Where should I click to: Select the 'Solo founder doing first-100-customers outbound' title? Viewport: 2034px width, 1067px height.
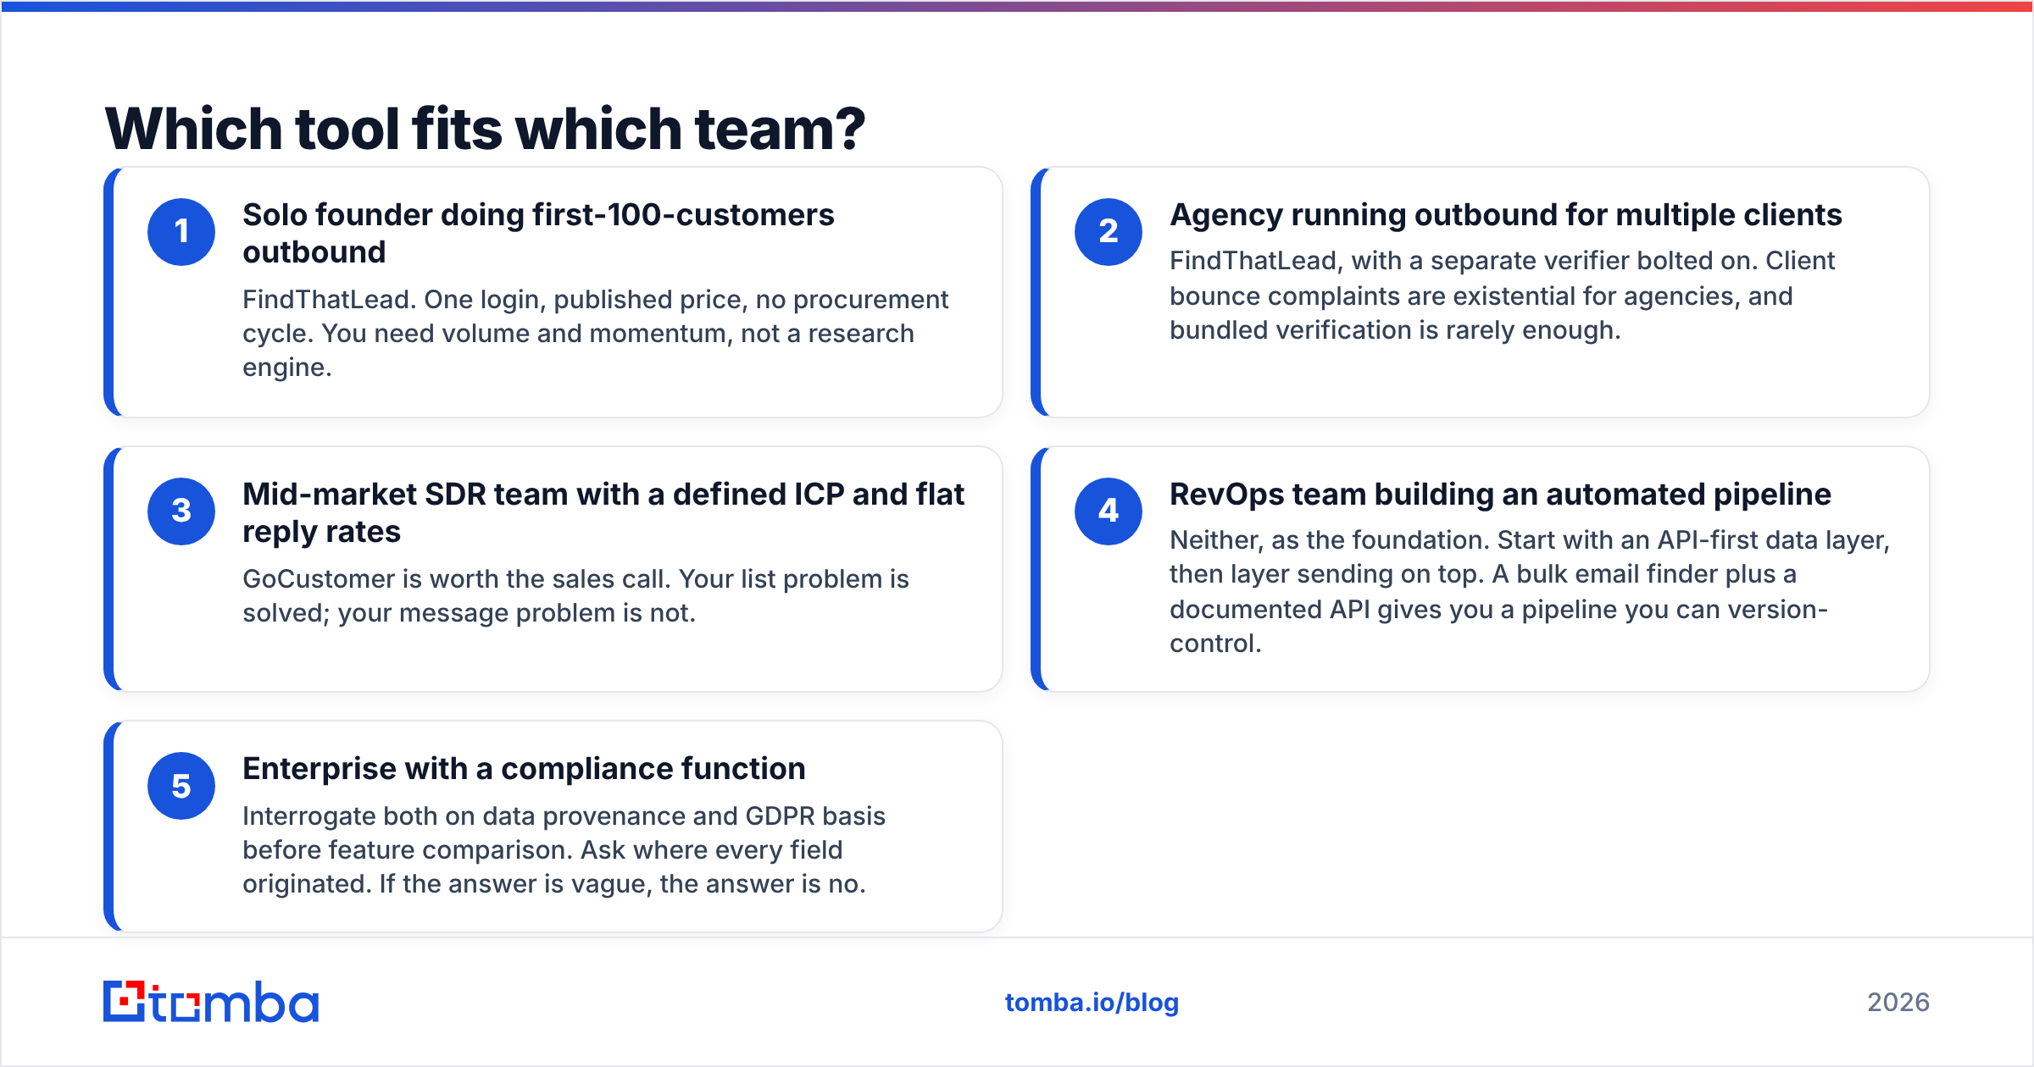(538, 234)
